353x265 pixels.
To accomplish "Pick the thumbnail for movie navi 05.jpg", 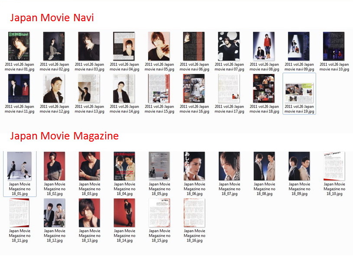I will tap(159, 46).
